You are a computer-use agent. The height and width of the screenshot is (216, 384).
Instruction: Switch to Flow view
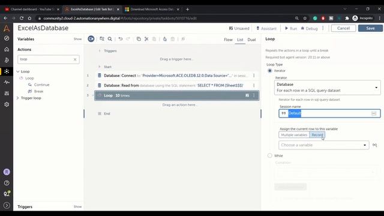228,40
